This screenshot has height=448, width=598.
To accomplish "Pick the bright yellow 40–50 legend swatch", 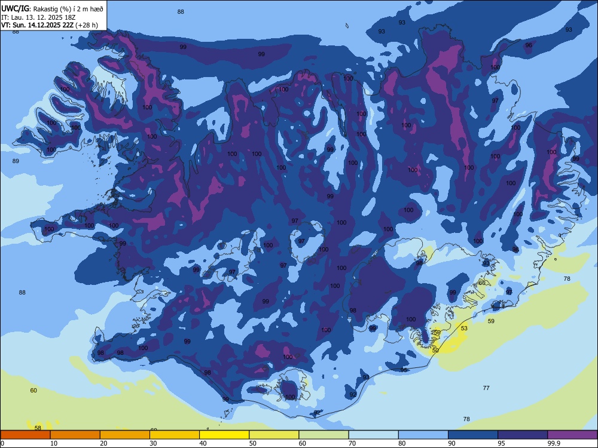I will click(x=224, y=435).
